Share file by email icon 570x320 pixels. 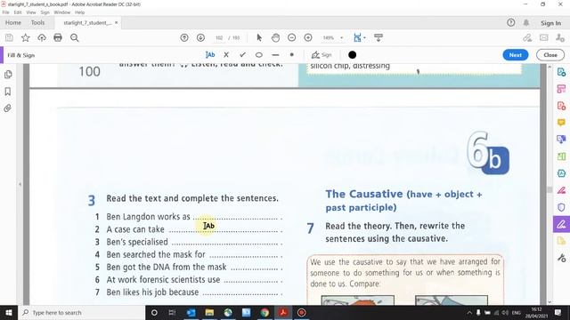[x=544, y=37]
